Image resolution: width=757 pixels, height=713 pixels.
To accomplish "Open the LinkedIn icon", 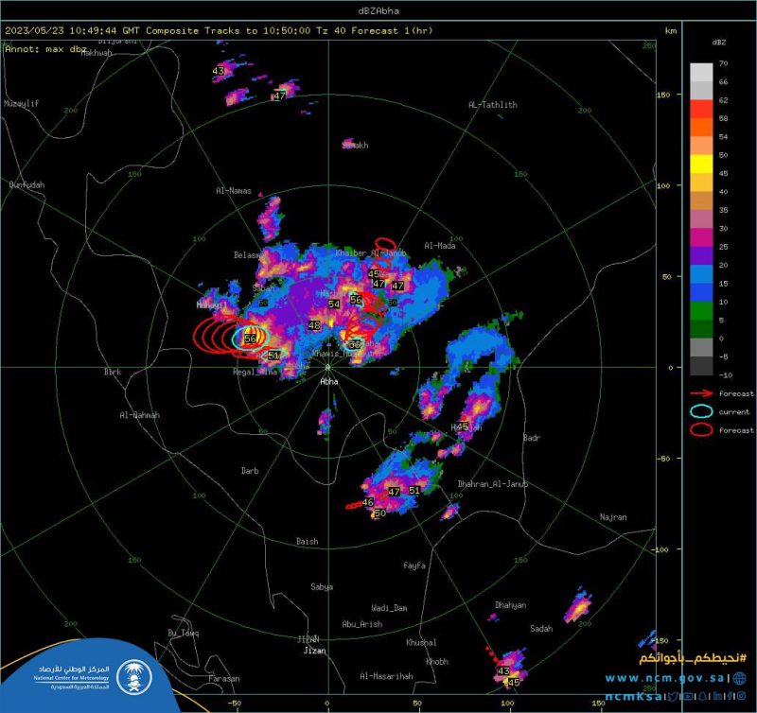I will tap(717, 696).
